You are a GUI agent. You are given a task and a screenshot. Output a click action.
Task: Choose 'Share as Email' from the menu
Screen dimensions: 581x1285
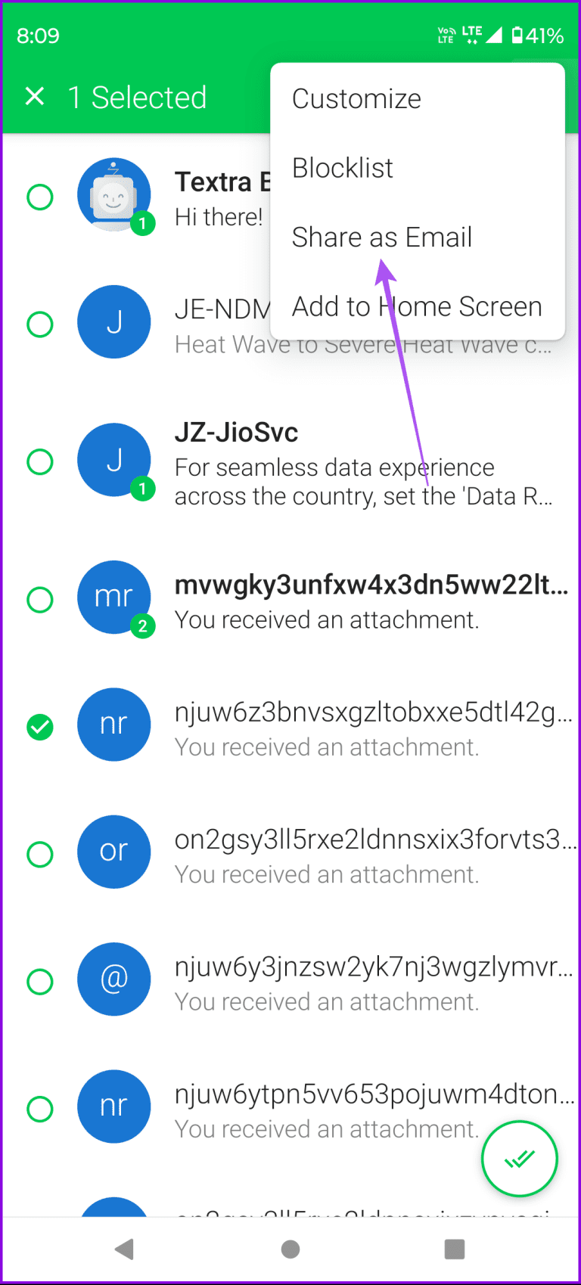382,237
